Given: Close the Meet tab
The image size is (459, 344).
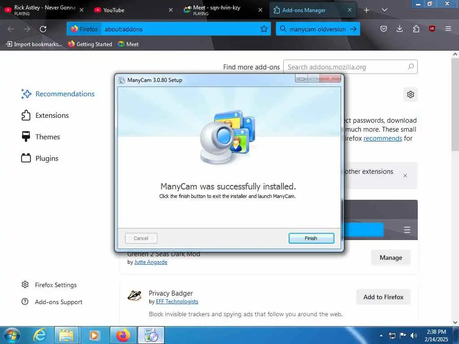Looking at the screenshot, I should [260, 10].
